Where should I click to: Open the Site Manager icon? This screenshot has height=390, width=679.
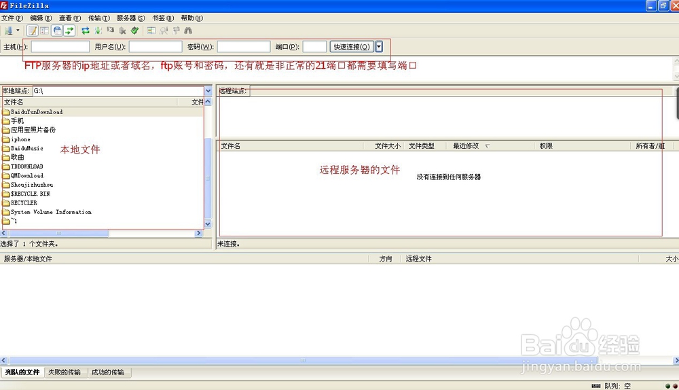point(8,31)
